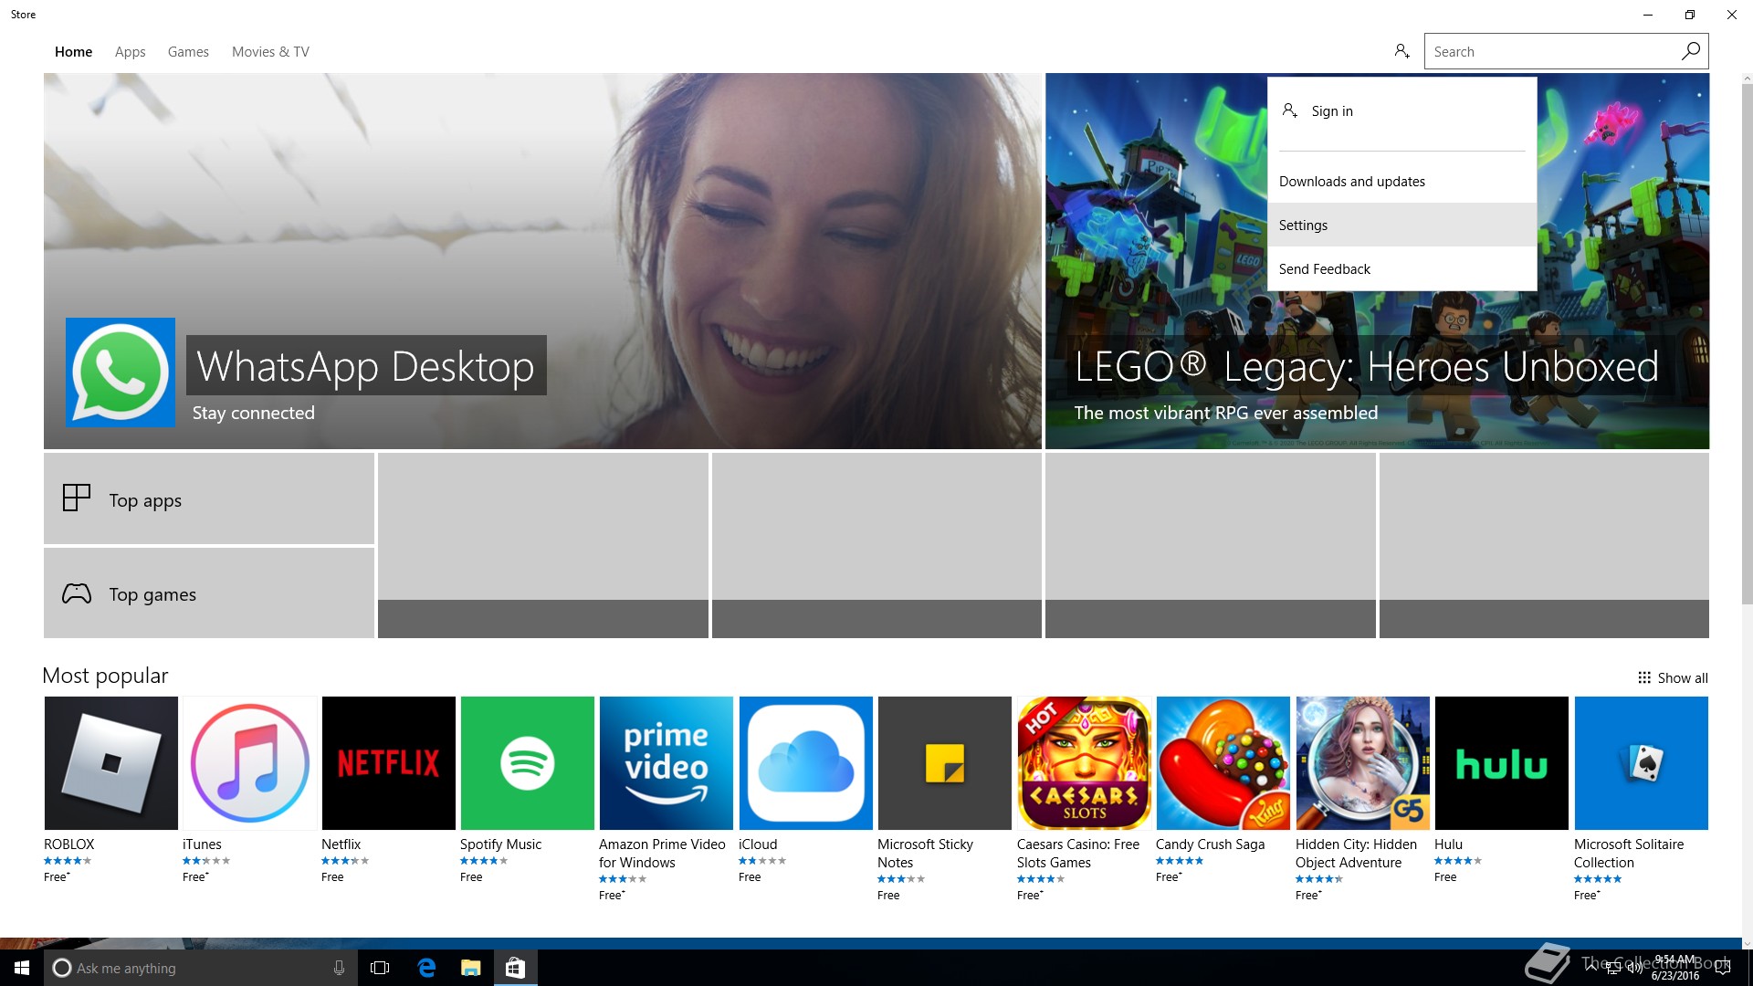Open Task View from taskbar

tap(380, 968)
